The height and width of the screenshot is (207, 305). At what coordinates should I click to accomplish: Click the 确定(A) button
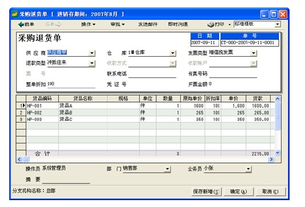point(239,192)
